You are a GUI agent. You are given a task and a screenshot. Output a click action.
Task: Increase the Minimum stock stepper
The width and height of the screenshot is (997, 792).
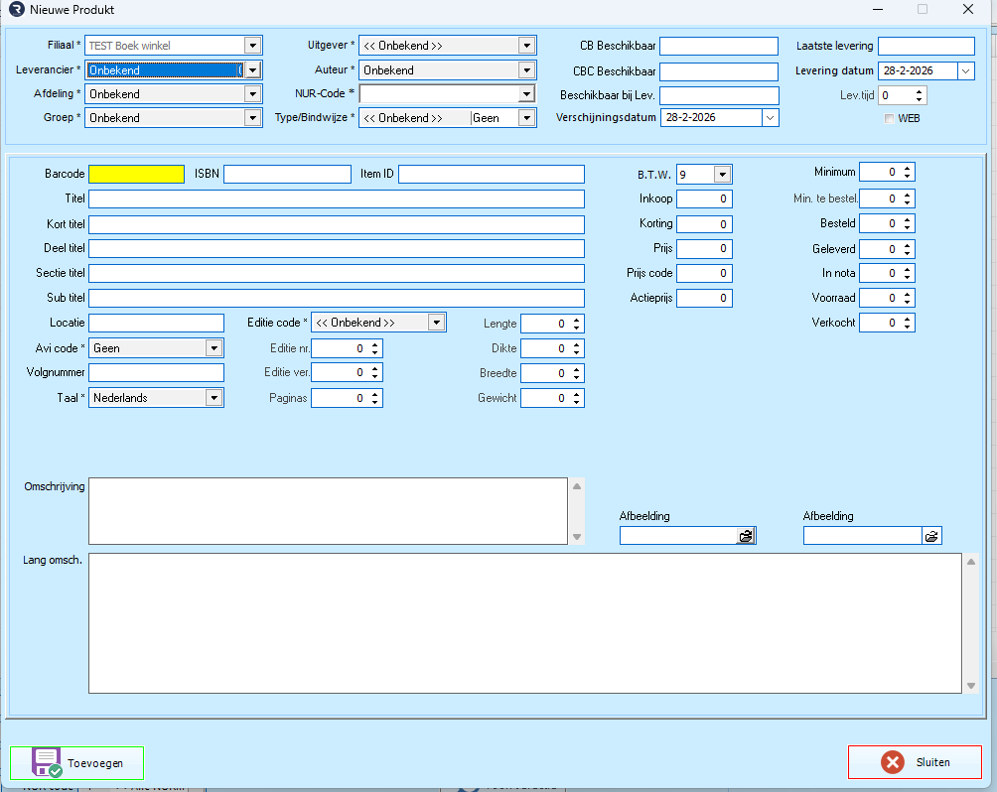(x=907, y=168)
